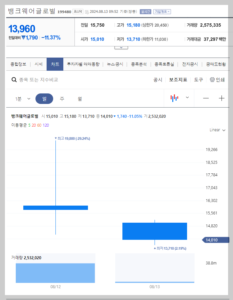
Task: Open the 보조지표 indicators menu
Action: point(178,80)
